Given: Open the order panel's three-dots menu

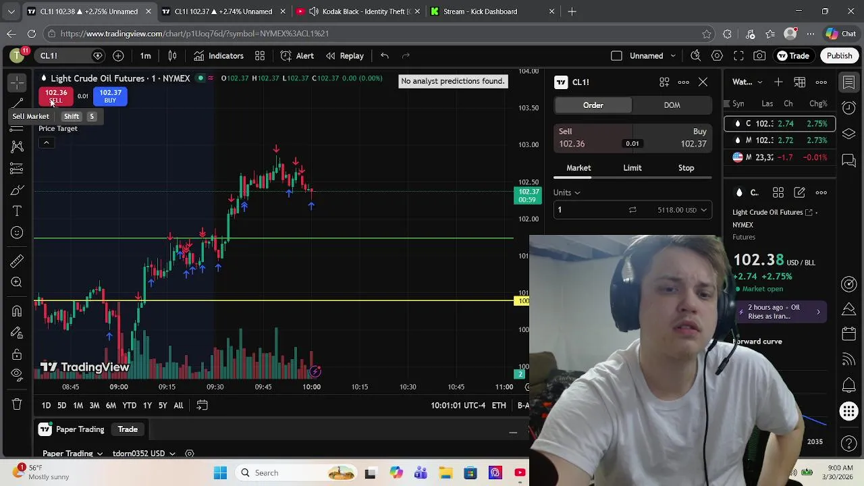Looking at the screenshot, I should point(684,82).
